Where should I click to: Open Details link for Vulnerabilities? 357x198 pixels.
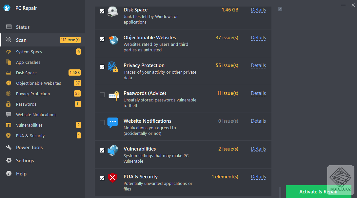pos(258,149)
